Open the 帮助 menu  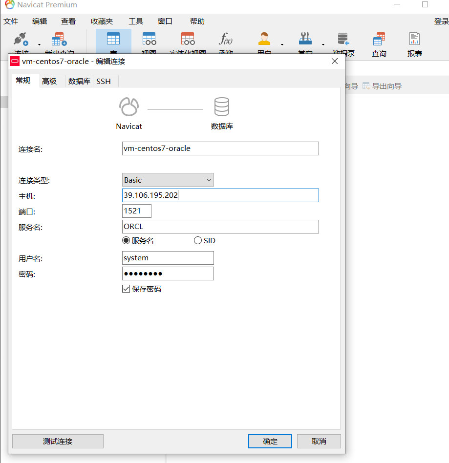(197, 21)
